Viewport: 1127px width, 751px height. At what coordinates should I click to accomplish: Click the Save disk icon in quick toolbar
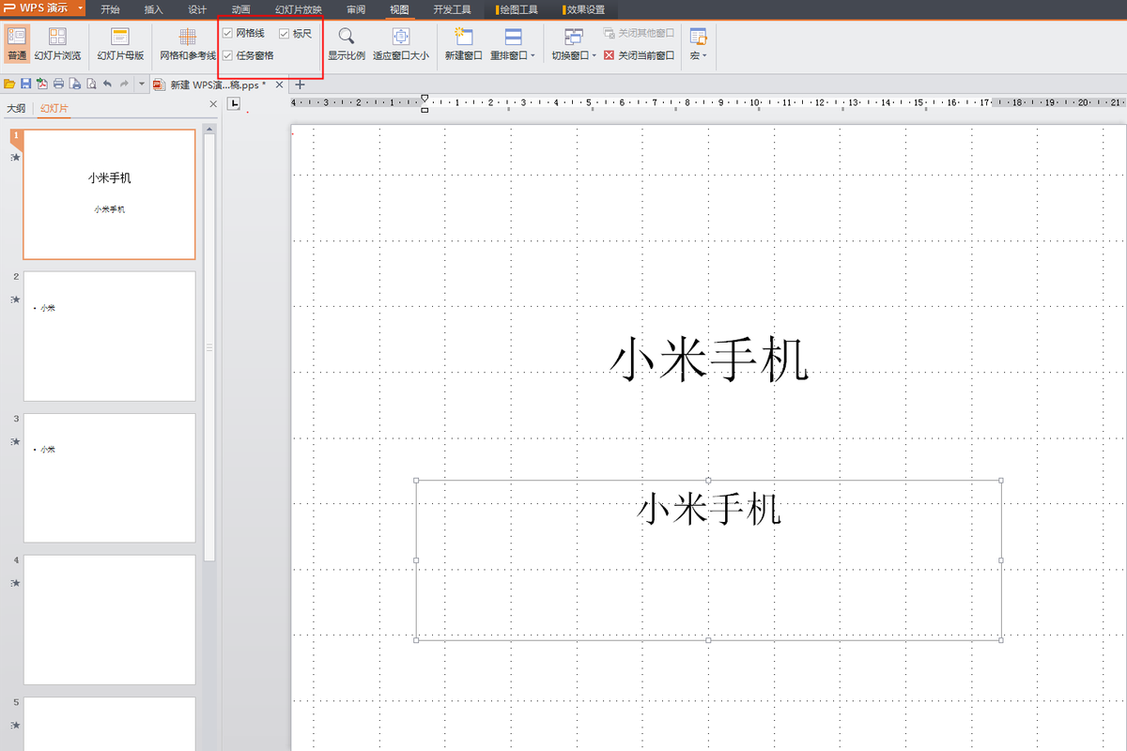[26, 84]
